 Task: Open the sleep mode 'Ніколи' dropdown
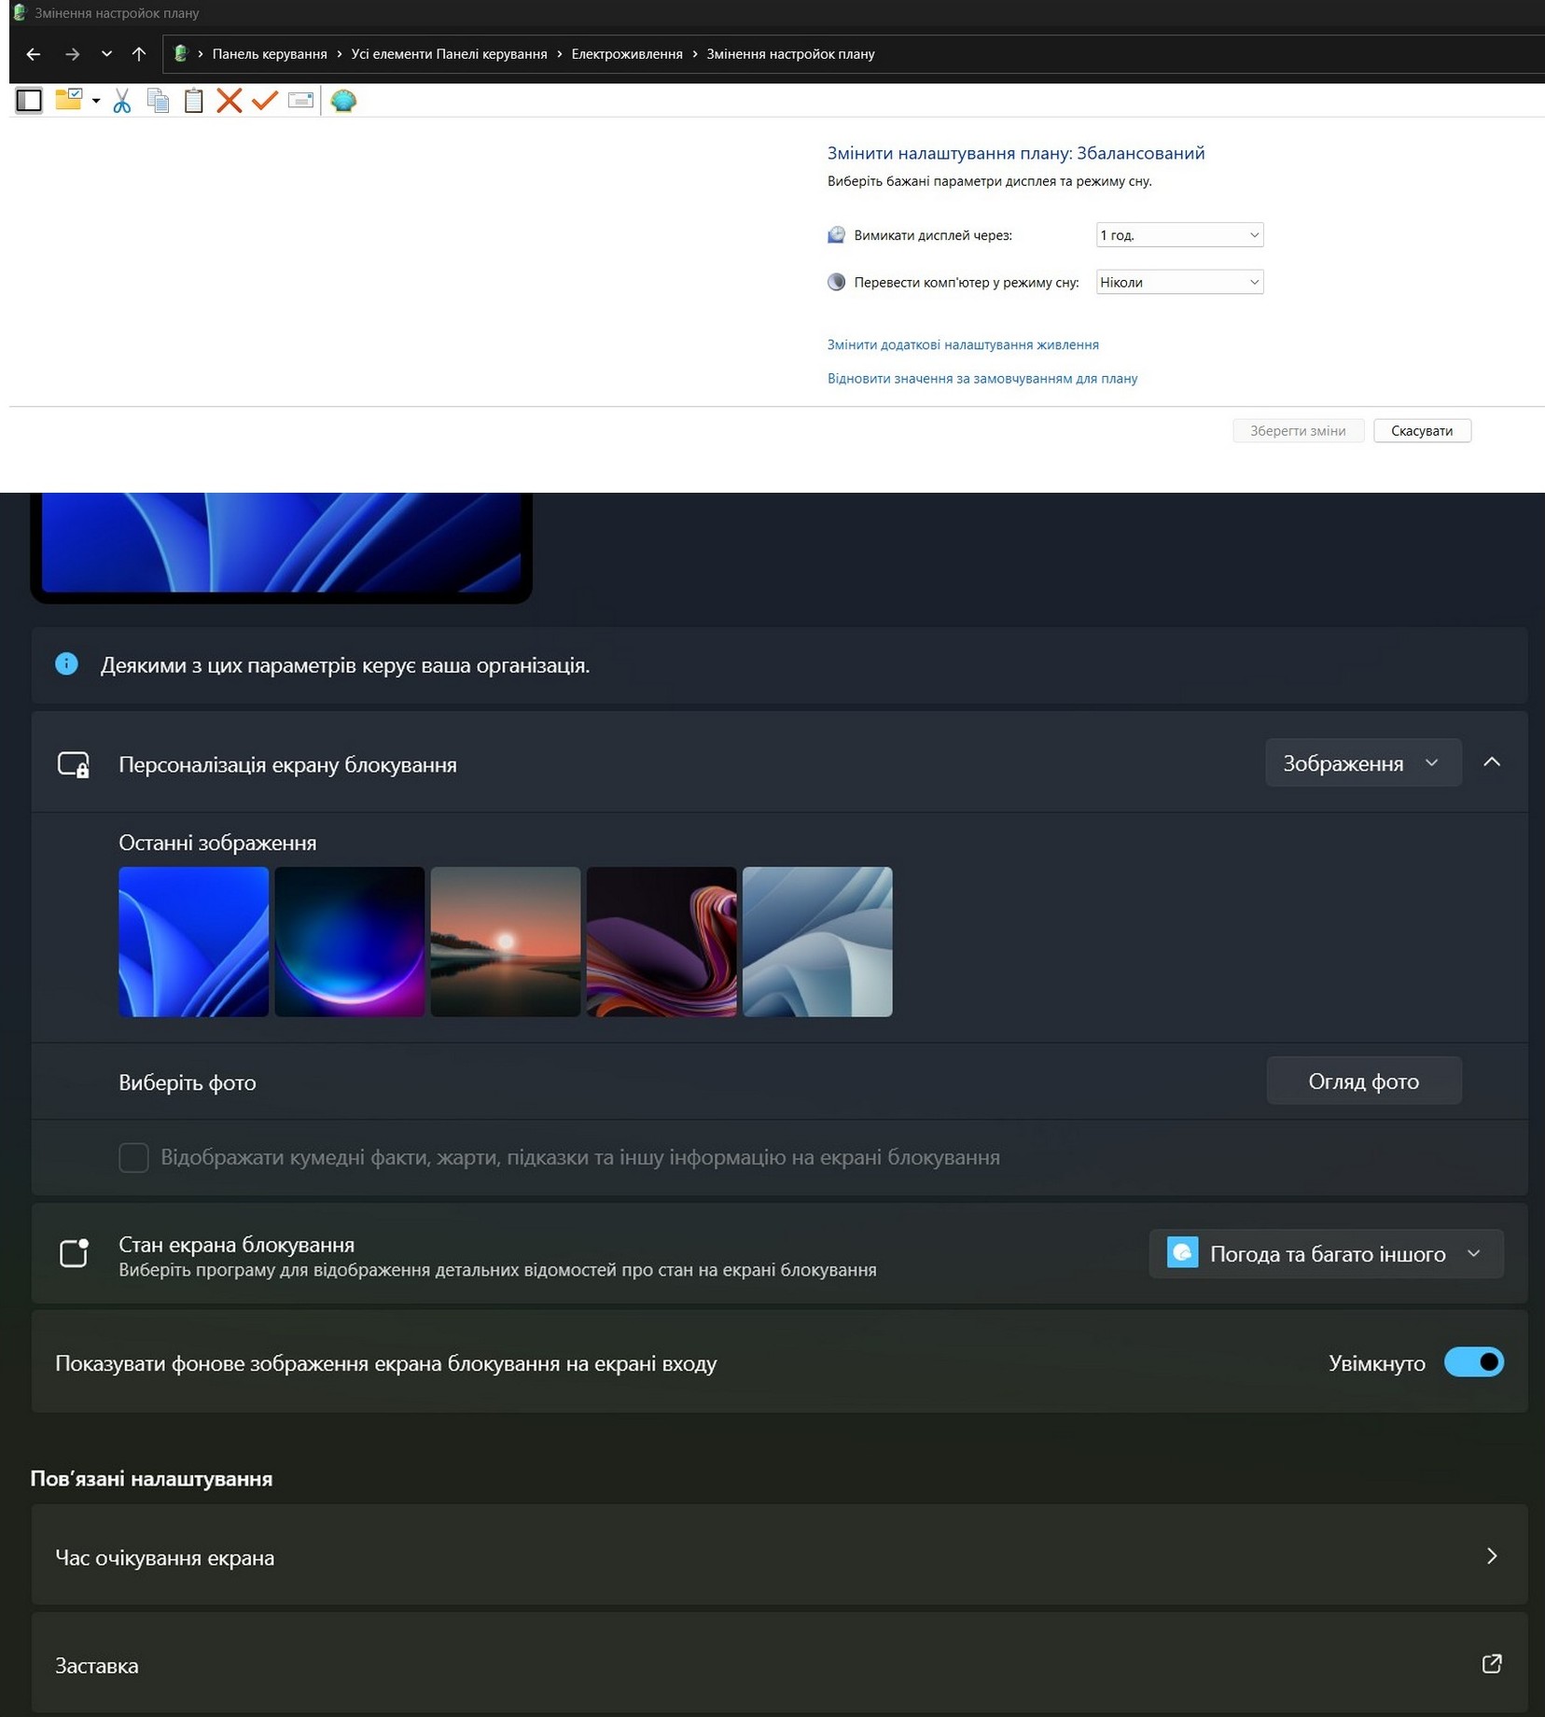(x=1179, y=282)
